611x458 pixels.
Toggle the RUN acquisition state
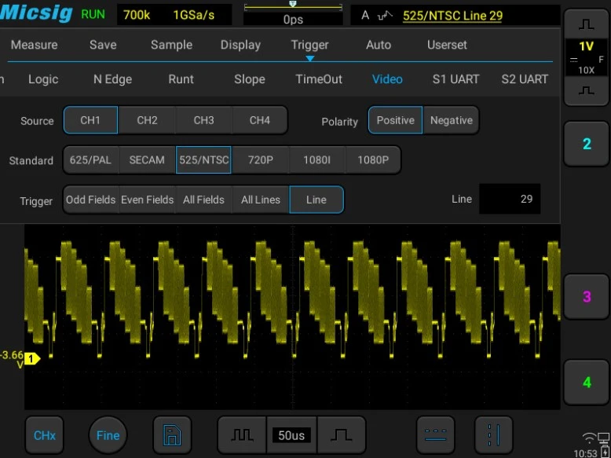(x=93, y=14)
